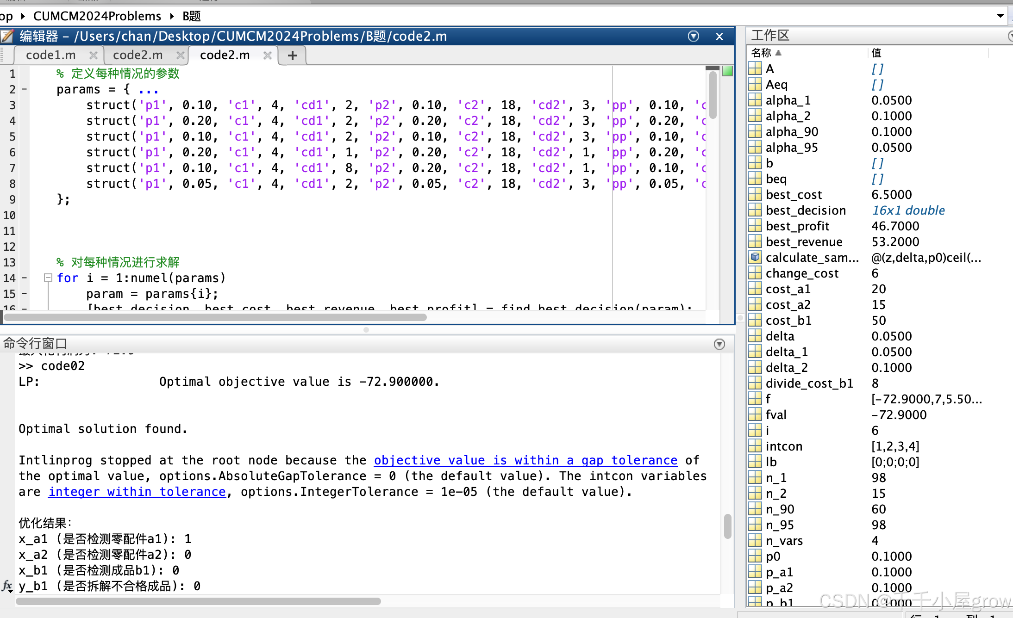Navigate to B题 folder in path

click(x=192, y=16)
